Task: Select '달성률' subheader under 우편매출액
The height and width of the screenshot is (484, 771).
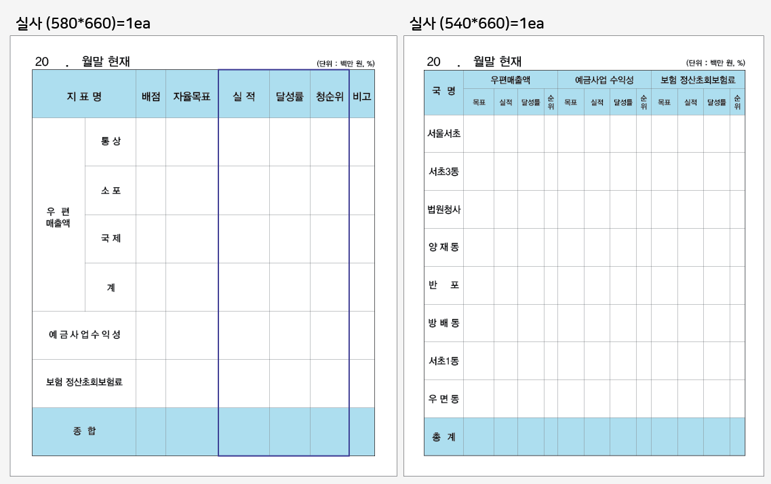Action: (530, 103)
